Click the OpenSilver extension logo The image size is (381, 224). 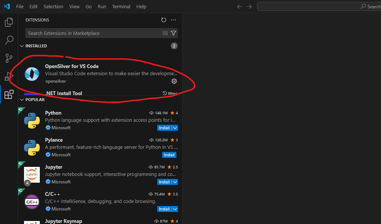coord(32,74)
